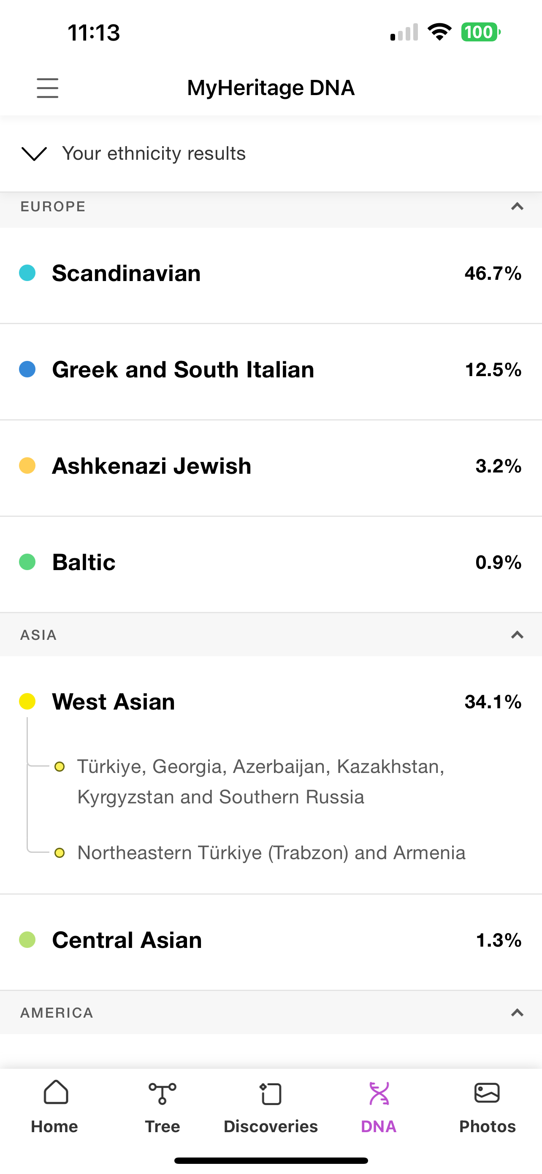Open Greek and South Italian entry
Viewport: 542px width, 1174px height.
271,370
